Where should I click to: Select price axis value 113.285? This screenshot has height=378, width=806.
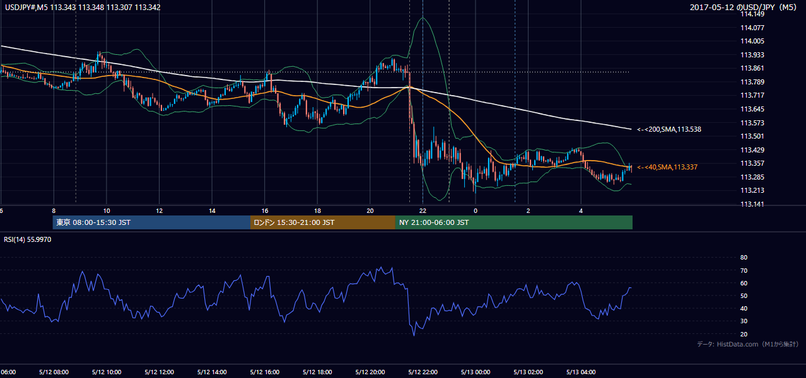(752, 177)
